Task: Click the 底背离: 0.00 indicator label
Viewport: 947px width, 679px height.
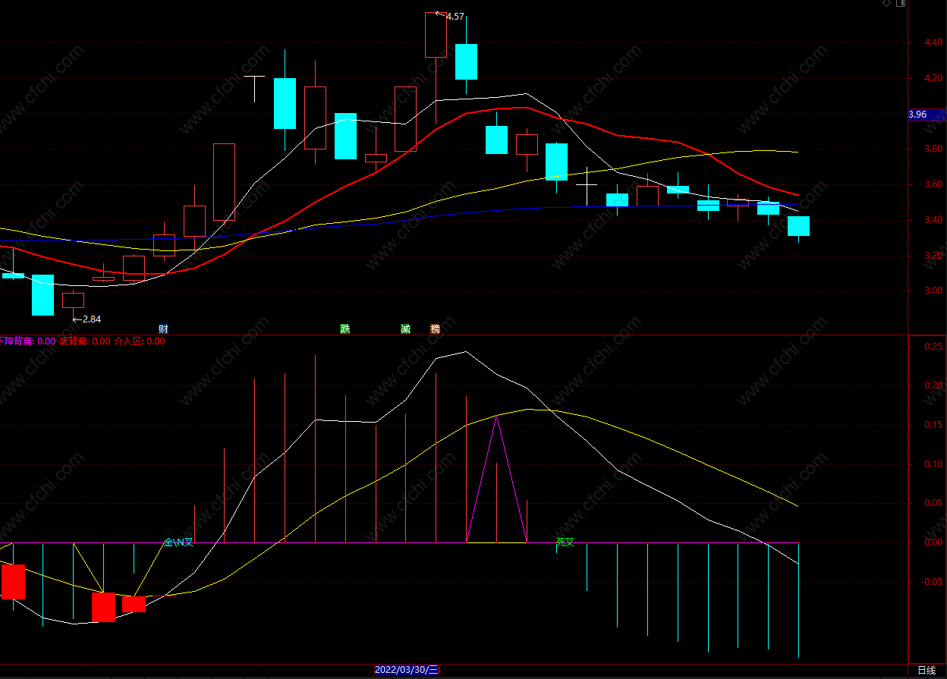Action: (84, 341)
